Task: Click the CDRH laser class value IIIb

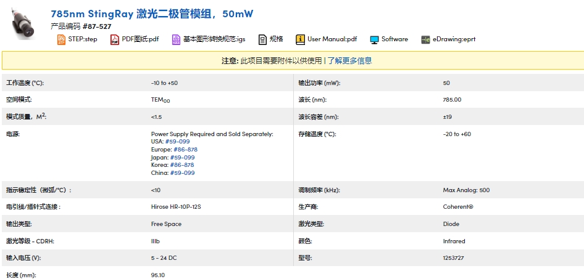Action: pyautogui.click(x=156, y=241)
